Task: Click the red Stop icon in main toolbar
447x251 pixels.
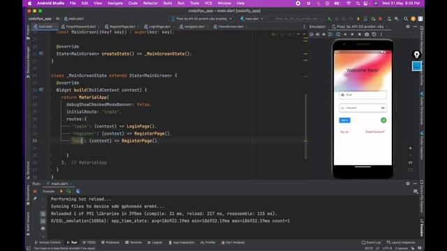Action: (x=380, y=19)
